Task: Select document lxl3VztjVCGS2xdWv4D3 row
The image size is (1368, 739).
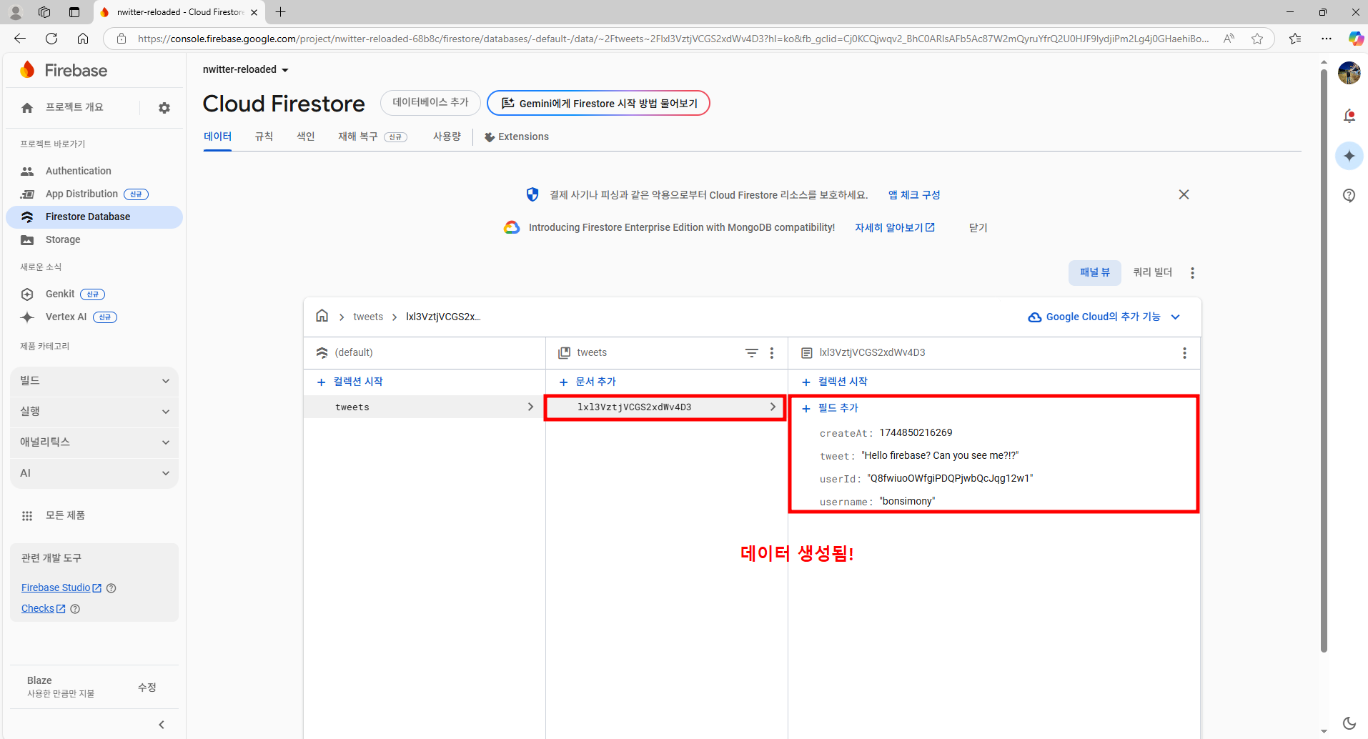Action: coord(665,407)
